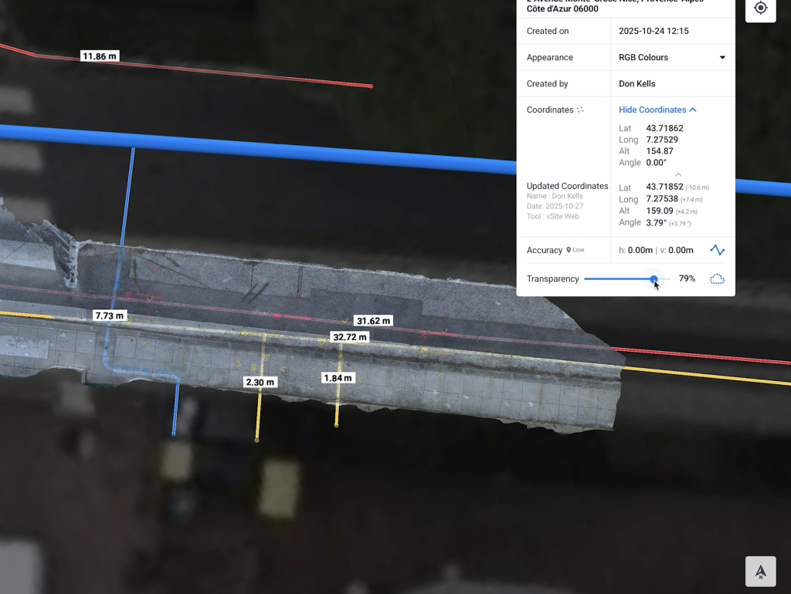Click the Transparency slider handle at 79%
The width and height of the screenshot is (791, 594).
point(654,278)
